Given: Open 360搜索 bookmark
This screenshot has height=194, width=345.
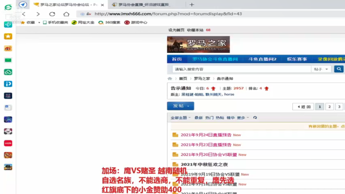Looking at the screenshot, I should pyautogui.click(x=110, y=22).
